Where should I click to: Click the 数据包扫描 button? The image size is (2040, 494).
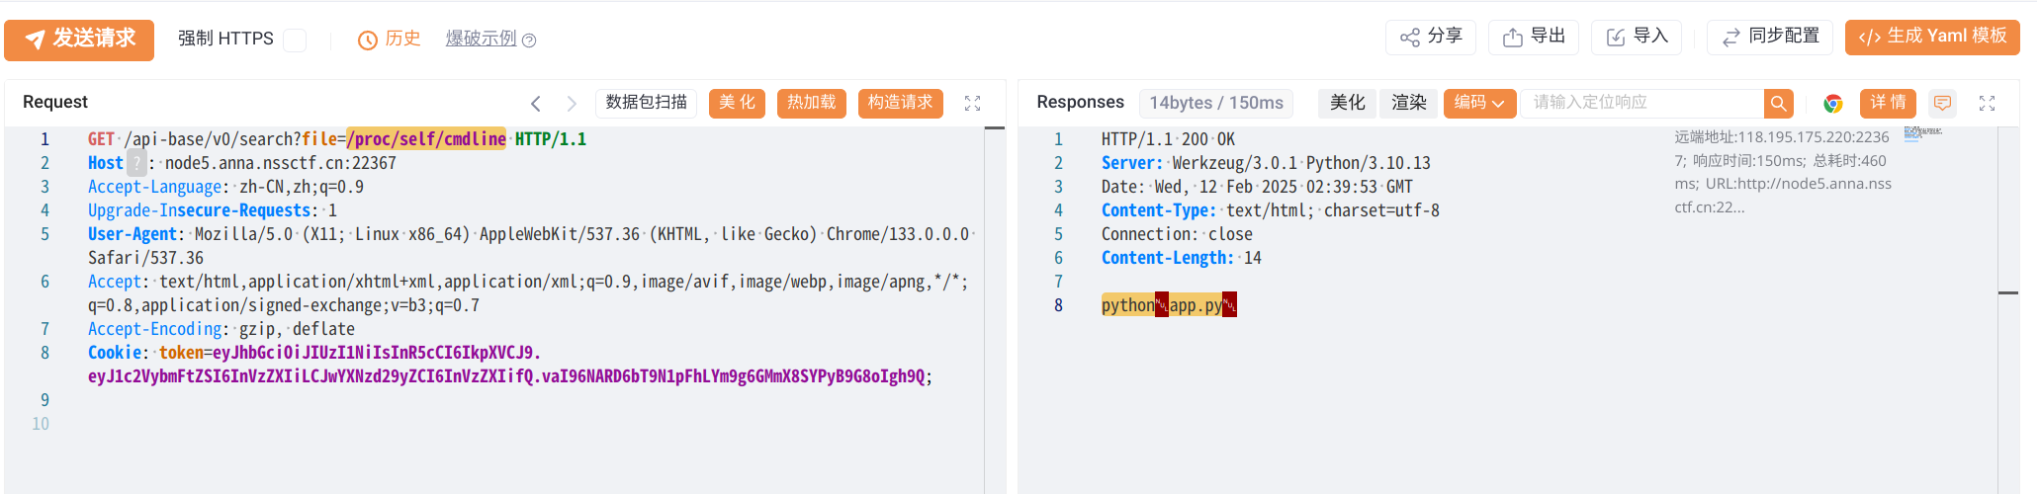(646, 103)
